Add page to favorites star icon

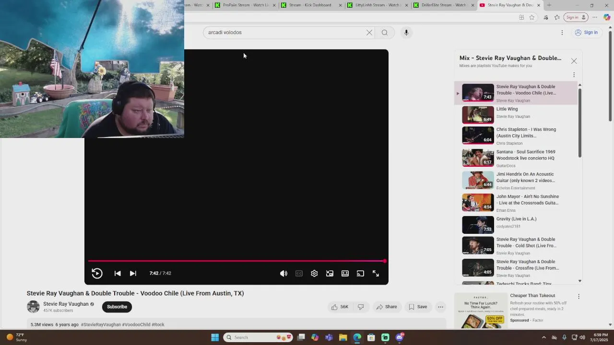click(x=532, y=17)
